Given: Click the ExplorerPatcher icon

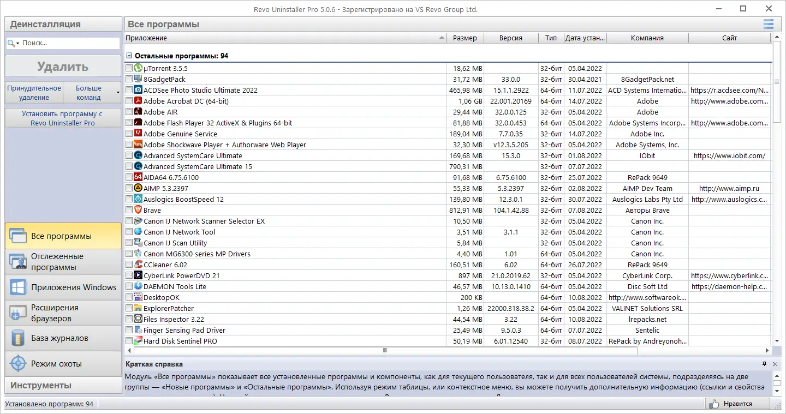Looking at the screenshot, I should click(x=138, y=308).
